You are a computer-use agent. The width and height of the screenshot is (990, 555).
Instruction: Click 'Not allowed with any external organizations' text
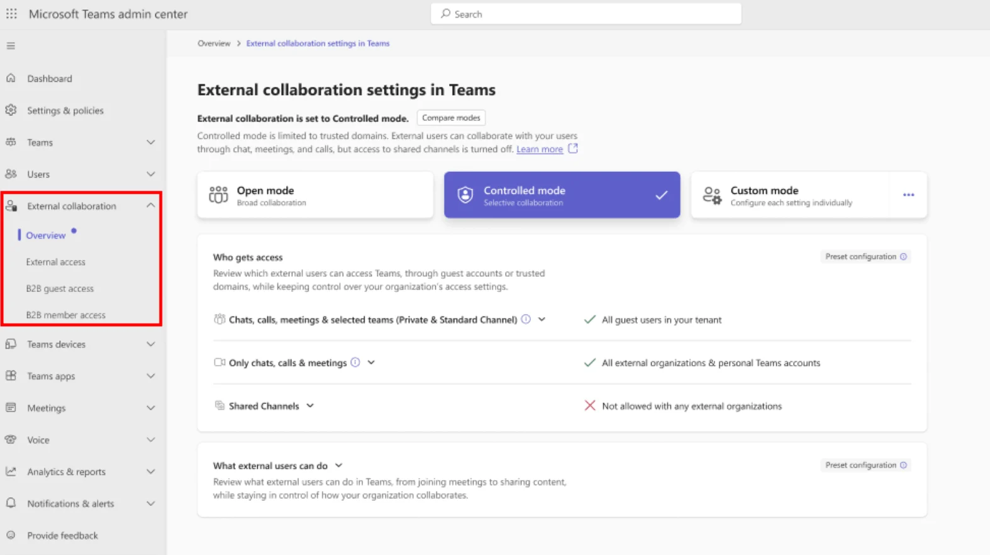pyautogui.click(x=692, y=406)
